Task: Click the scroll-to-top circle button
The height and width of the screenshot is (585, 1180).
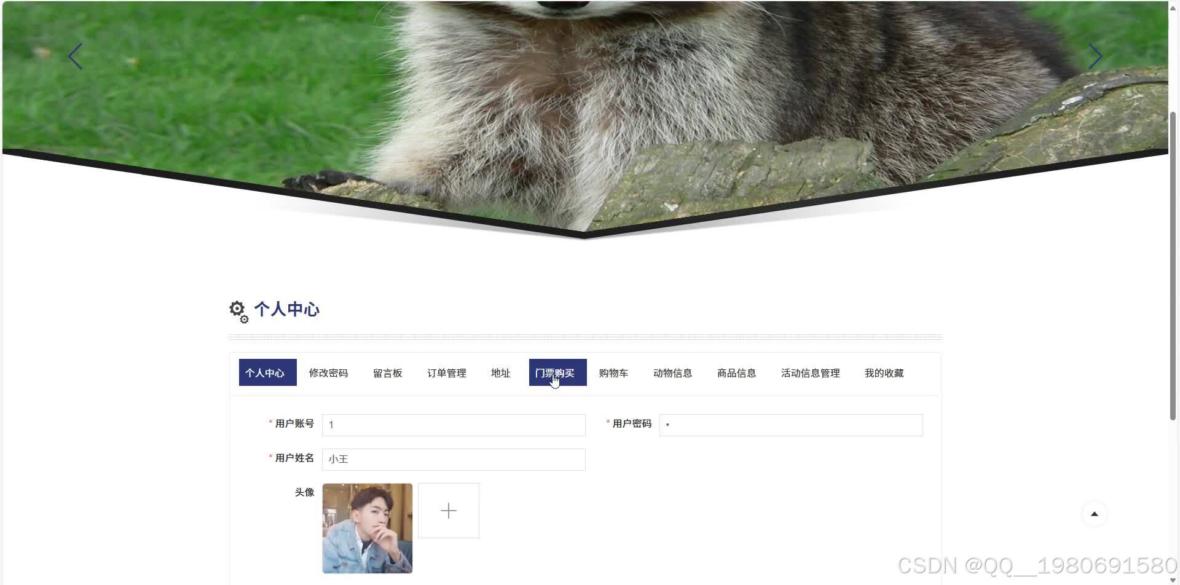Action: (x=1095, y=514)
